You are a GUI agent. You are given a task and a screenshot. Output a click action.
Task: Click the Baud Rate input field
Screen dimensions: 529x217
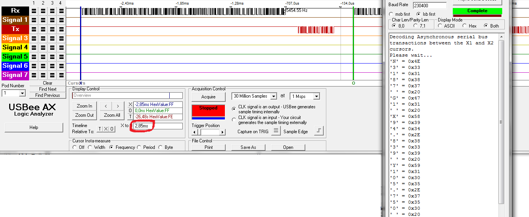(429, 5)
